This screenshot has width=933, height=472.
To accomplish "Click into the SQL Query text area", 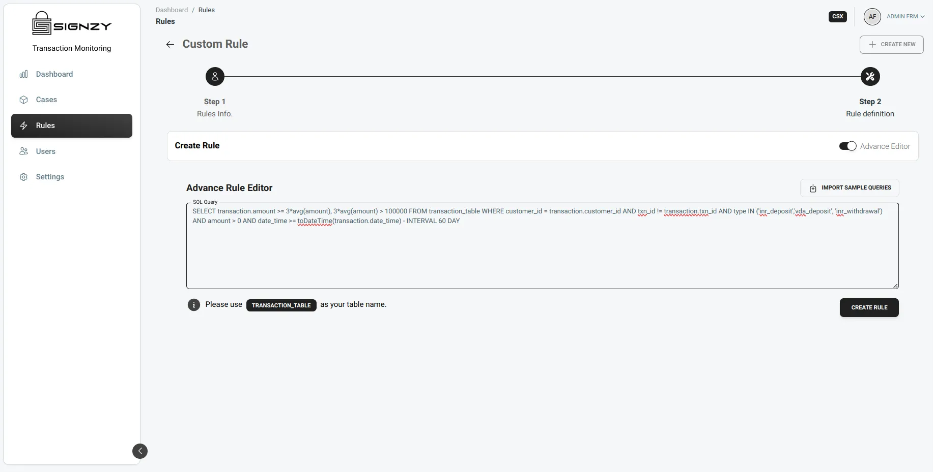I will coord(543,246).
